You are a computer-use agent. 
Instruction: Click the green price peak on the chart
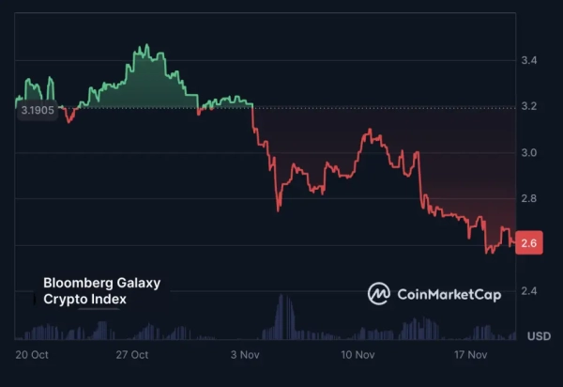(x=145, y=45)
